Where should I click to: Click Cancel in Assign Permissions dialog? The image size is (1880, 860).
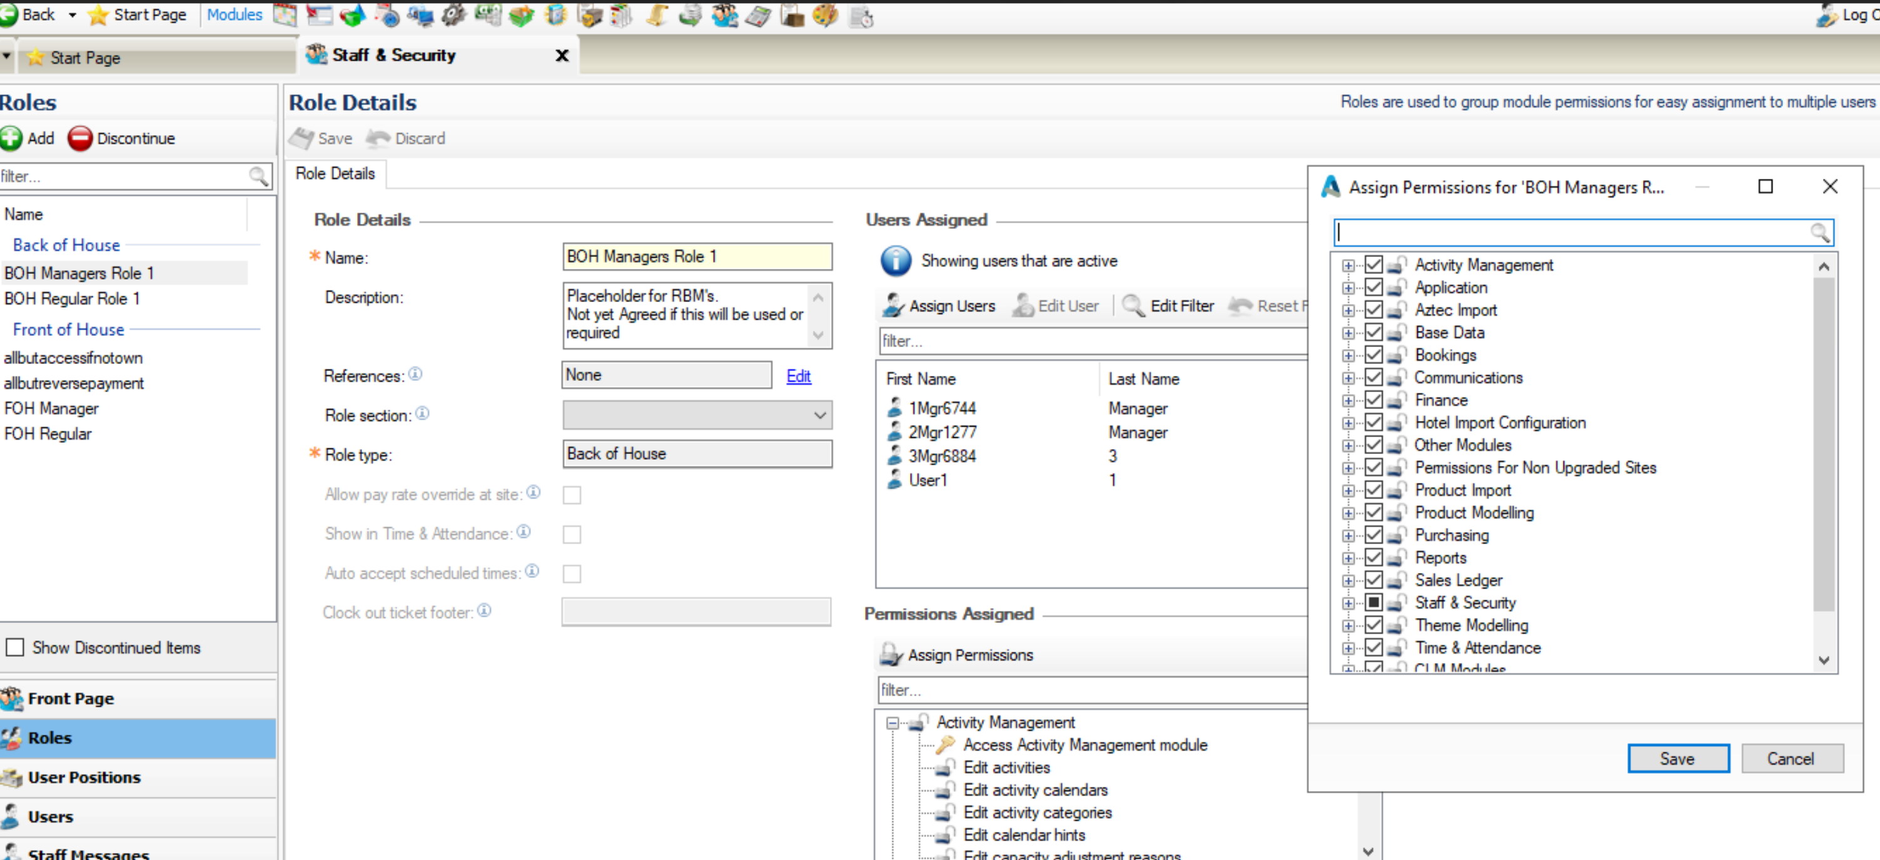[1791, 758]
